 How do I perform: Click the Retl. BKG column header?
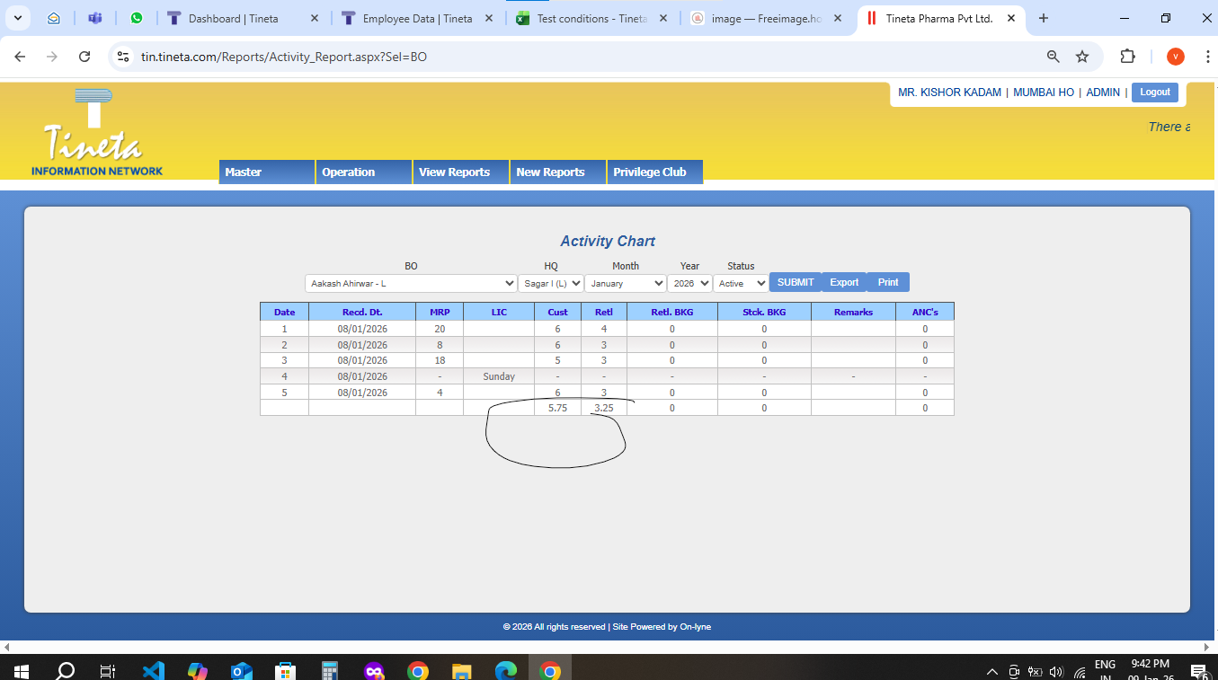(671, 312)
